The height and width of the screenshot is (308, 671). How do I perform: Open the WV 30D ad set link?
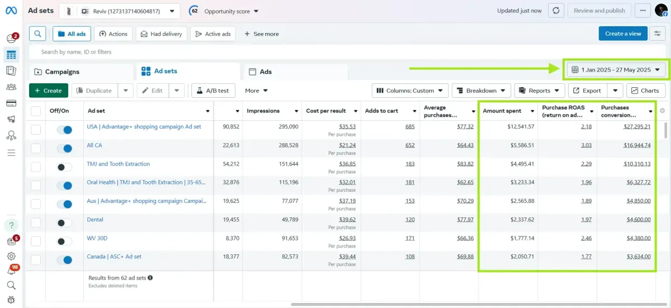click(97, 238)
